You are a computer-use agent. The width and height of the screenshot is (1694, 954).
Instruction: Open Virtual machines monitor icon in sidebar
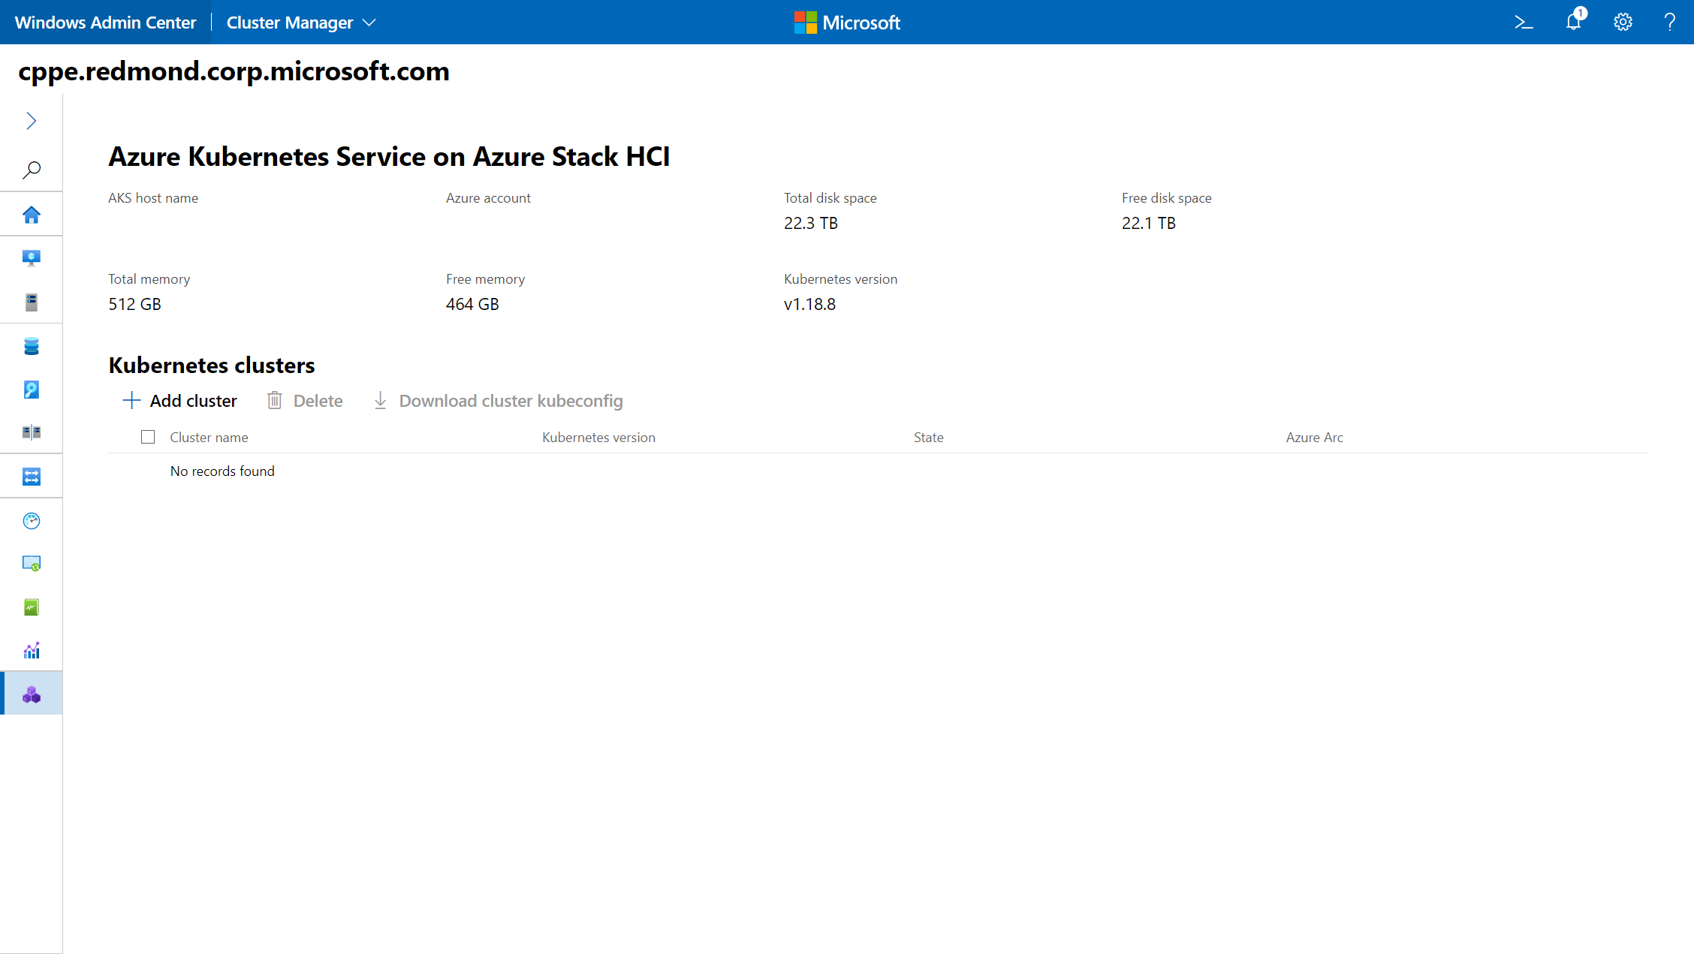coord(32,258)
